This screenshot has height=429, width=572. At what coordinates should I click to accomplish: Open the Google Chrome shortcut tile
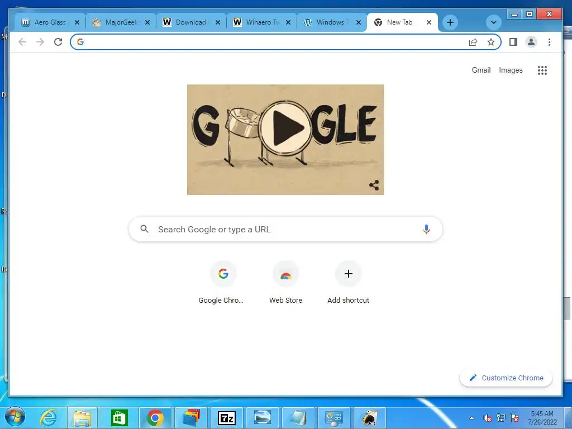point(223,274)
